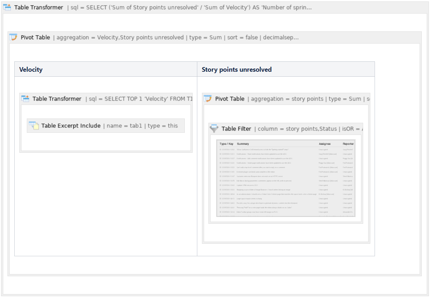The width and height of the screenshot is (430, 298).
Task: Click the Table Filter column parameter text
Action: coord(297,129)
